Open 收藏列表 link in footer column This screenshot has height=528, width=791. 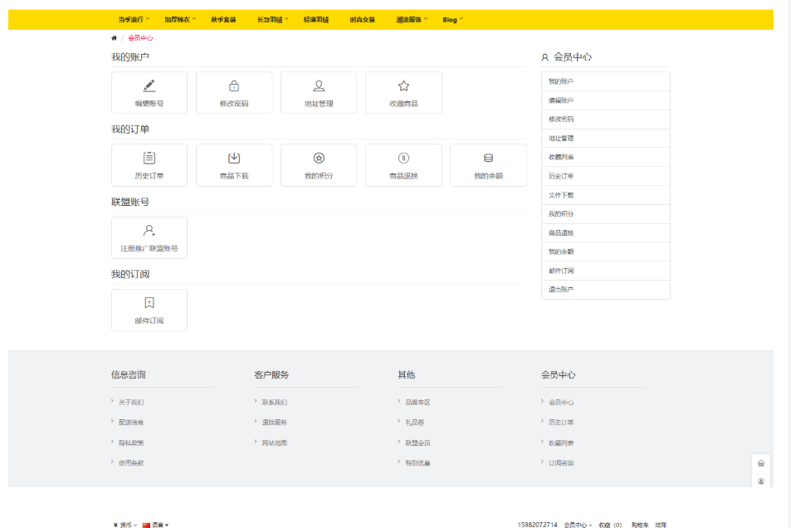tap(561, 442)
